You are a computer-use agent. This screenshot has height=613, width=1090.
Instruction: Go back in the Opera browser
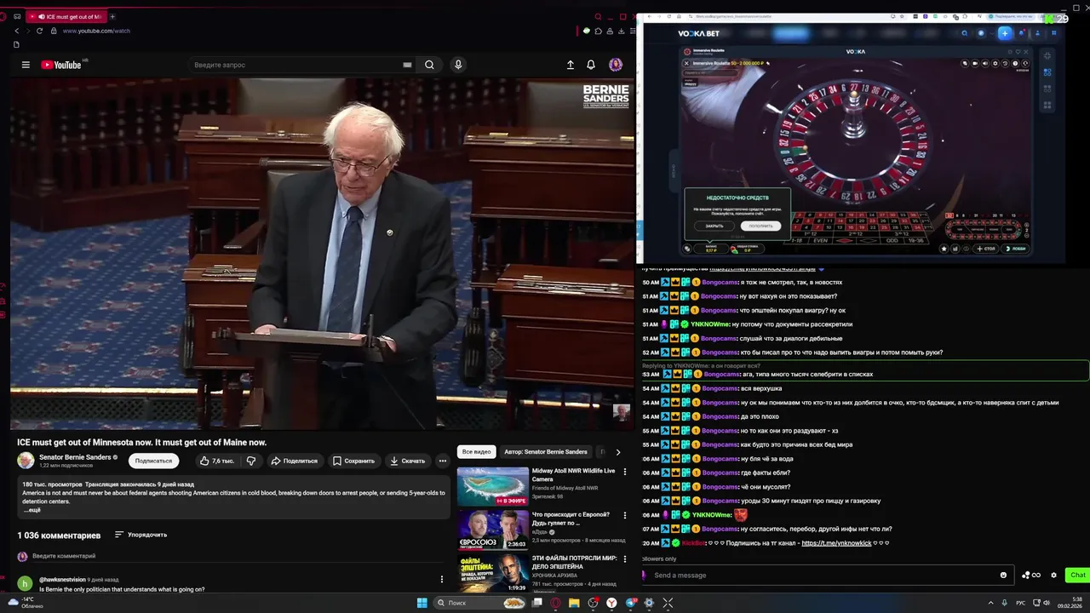coord(16,31)
